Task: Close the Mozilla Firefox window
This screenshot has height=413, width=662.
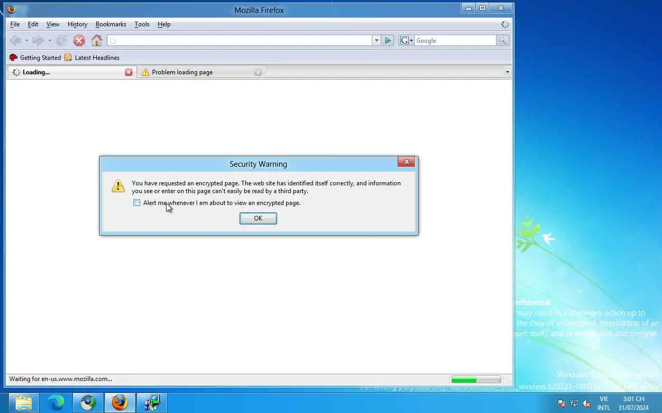Action: coord(501,8)
